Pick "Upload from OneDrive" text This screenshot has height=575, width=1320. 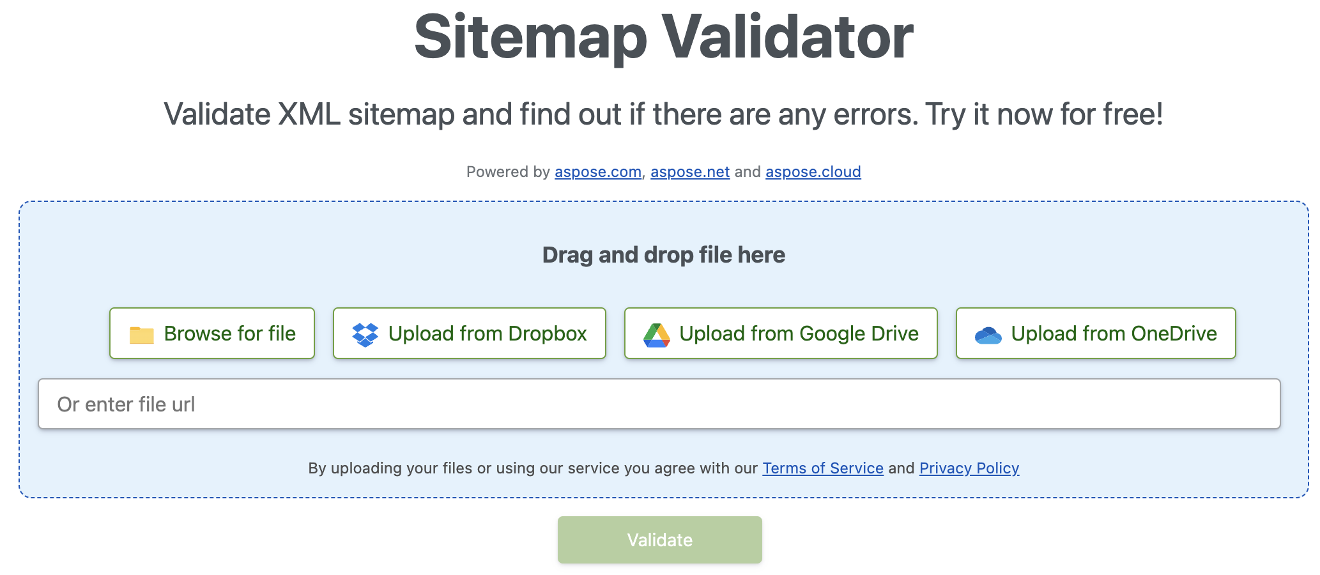(x=1114, y=333)
